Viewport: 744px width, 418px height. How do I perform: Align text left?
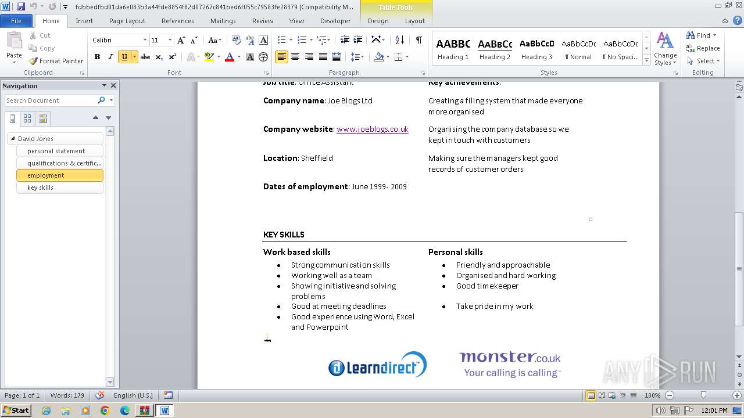[x=282, y=57]
